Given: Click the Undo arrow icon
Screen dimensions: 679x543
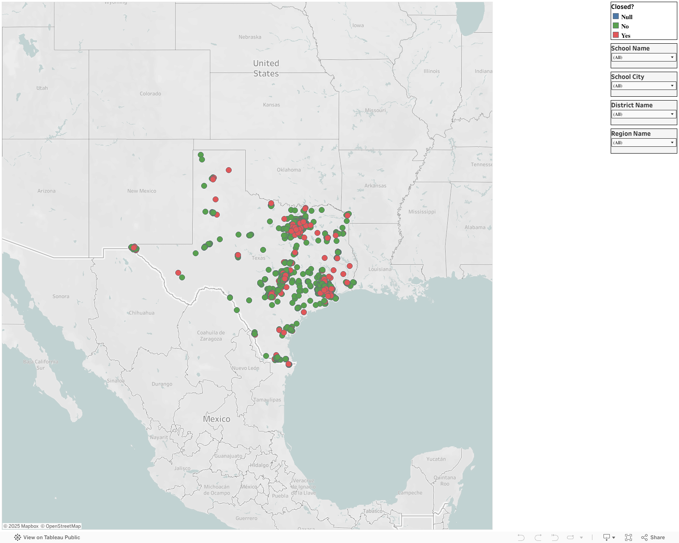Looking at the screenshot, I should coord(521,537).
